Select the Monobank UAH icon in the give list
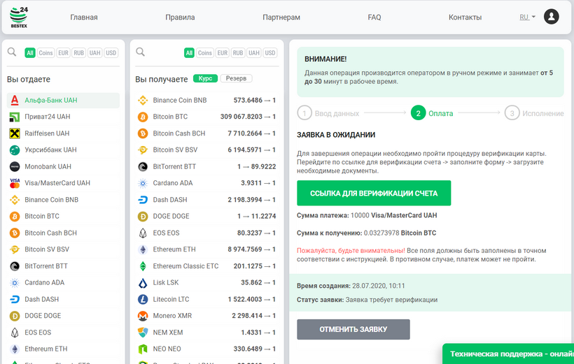Viewport: 574px width, 364px height. click(14, 166)
